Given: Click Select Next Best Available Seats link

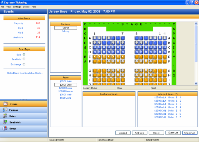Looking at the screenshot, I should (25, 73).
